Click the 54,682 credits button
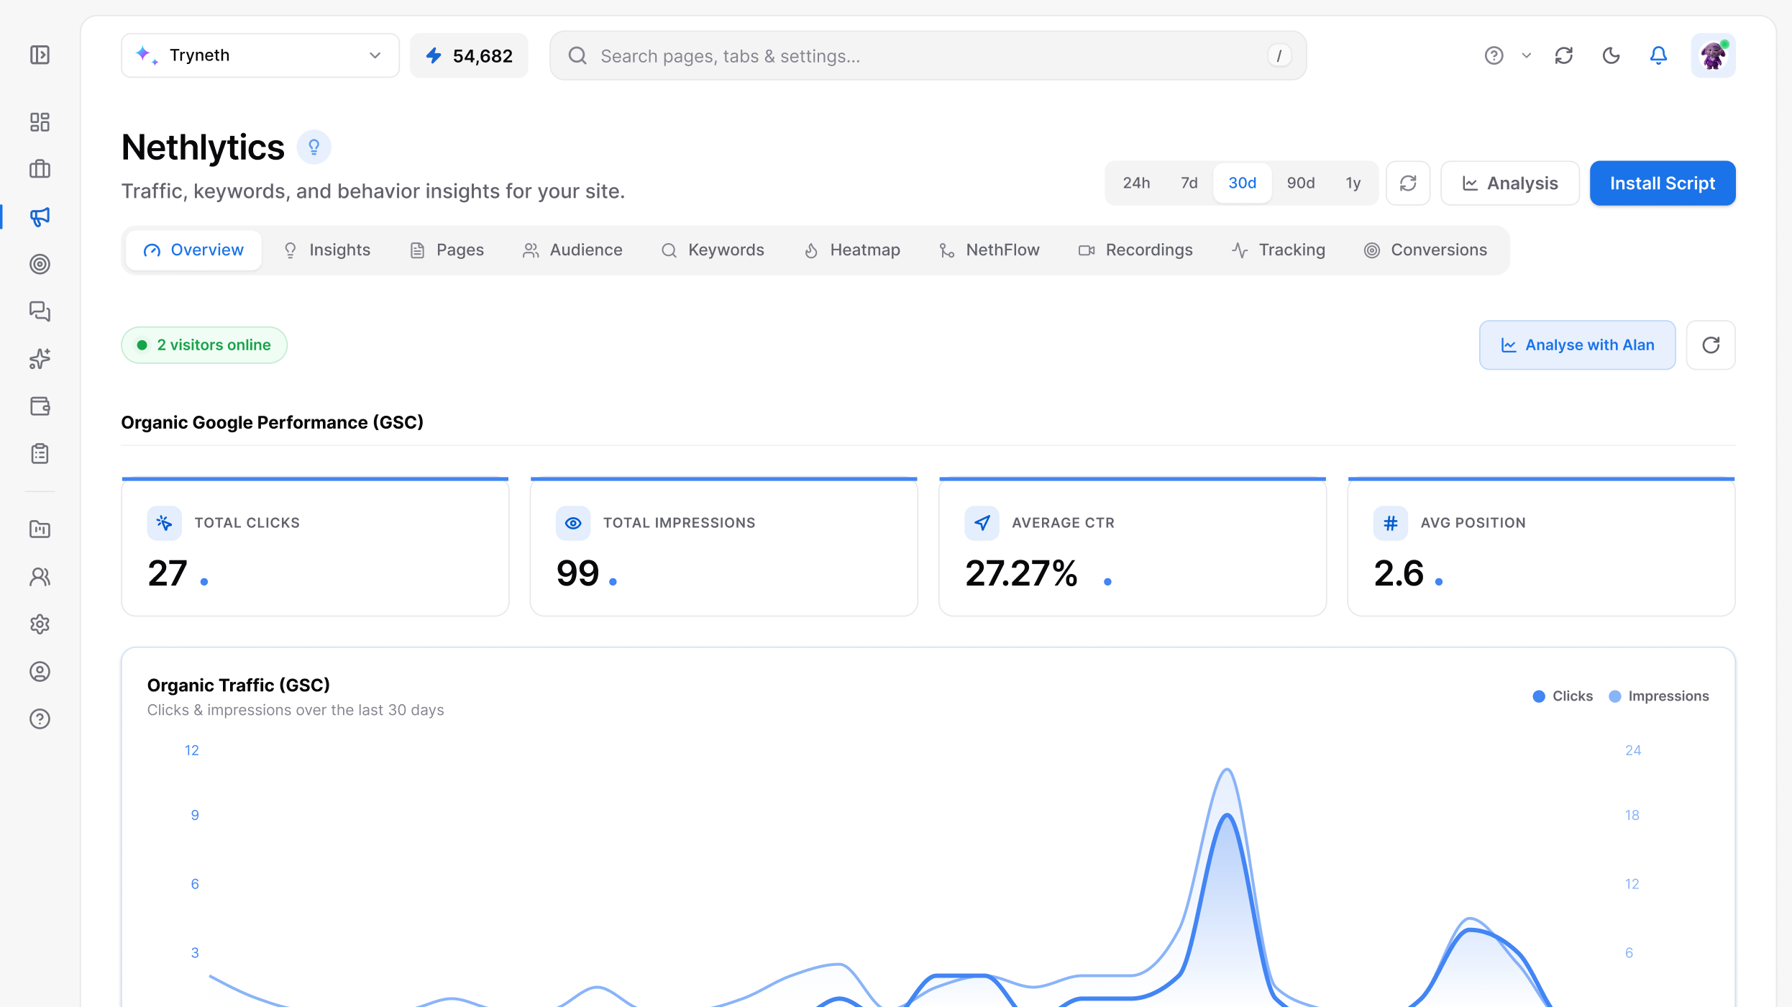This screenshot has width=1792, height=1007. point(469,55)
